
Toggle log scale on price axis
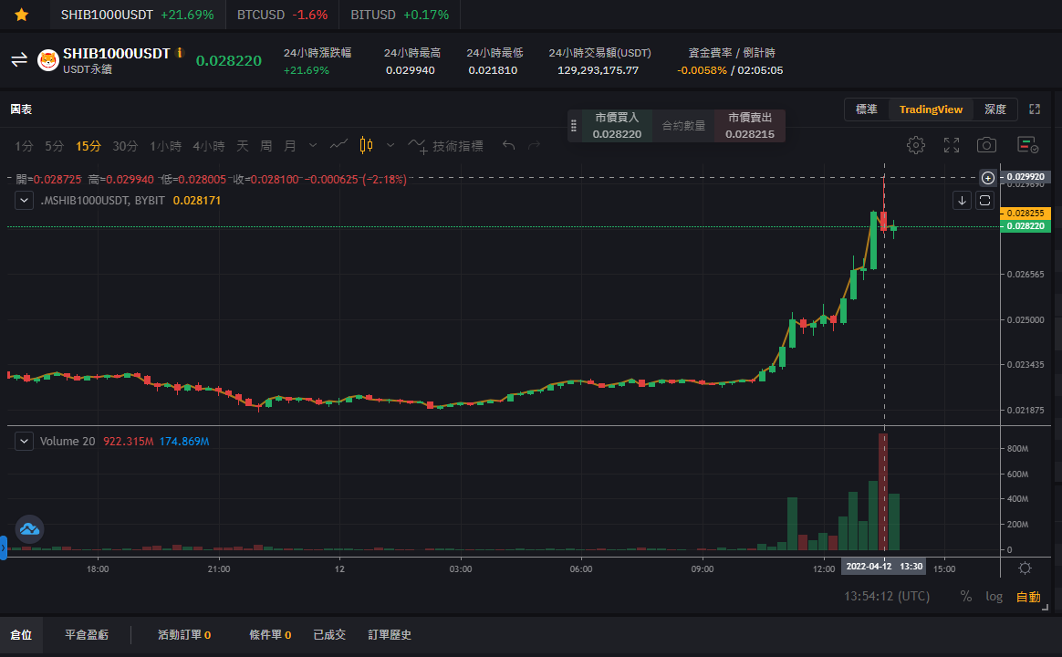point(994,596)
